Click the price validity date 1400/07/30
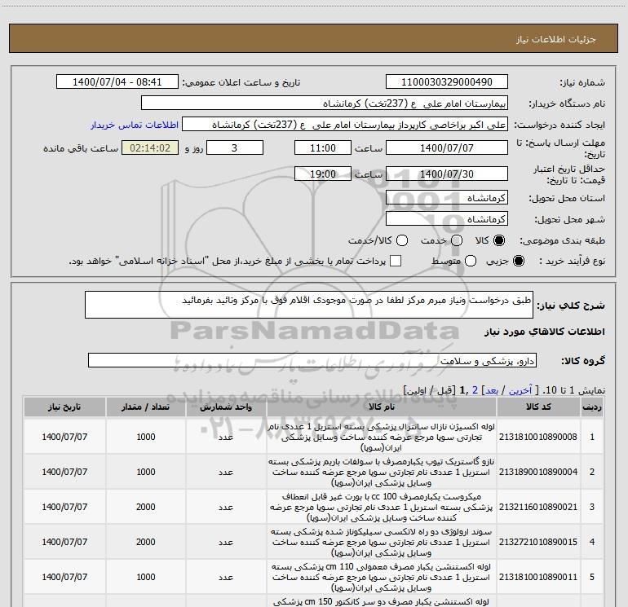Viewport: 628px width, 607px height. [x=447, y=174]
